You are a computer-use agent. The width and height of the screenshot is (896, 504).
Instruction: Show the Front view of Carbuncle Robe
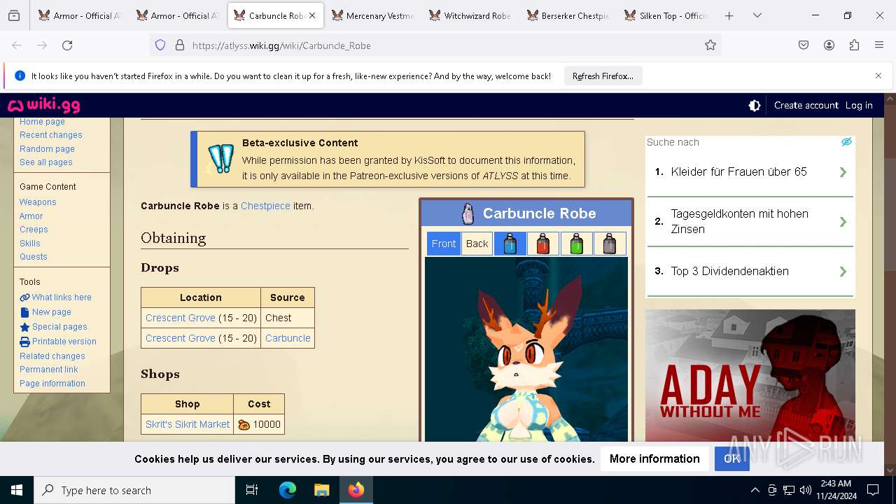point(444,244)
